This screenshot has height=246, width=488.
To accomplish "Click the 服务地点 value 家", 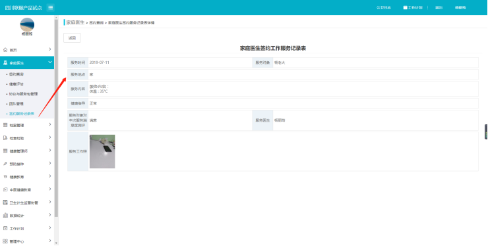I will [x=92, y=74].
